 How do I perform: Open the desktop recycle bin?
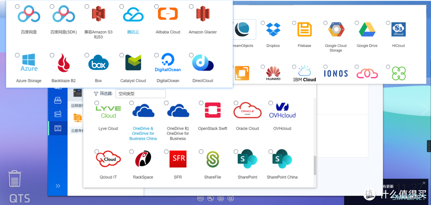[x=15, y=179]
